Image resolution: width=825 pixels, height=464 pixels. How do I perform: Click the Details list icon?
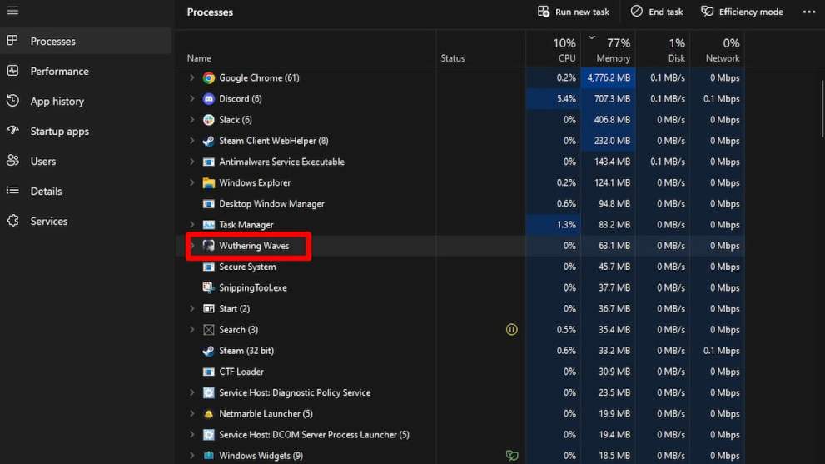pyautogui.click(x=12, y=191)
